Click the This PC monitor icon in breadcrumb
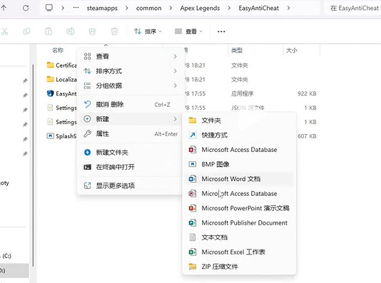Screen dimensions: 381x283 [49, 8]
